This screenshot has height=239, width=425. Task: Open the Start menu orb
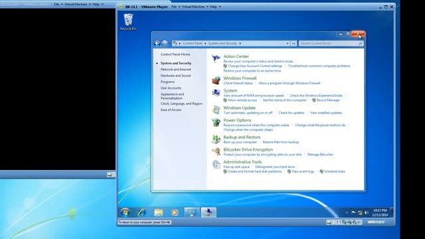[x=126, y=212]
